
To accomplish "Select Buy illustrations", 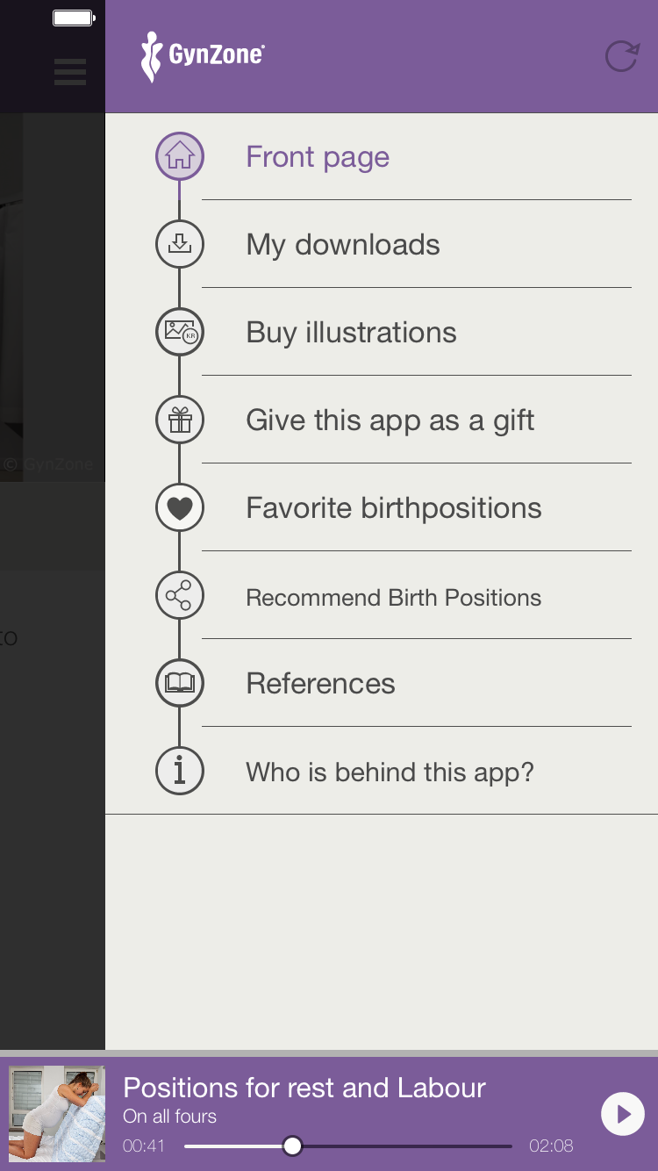I will pyautogui.click(x=351, y=333).
